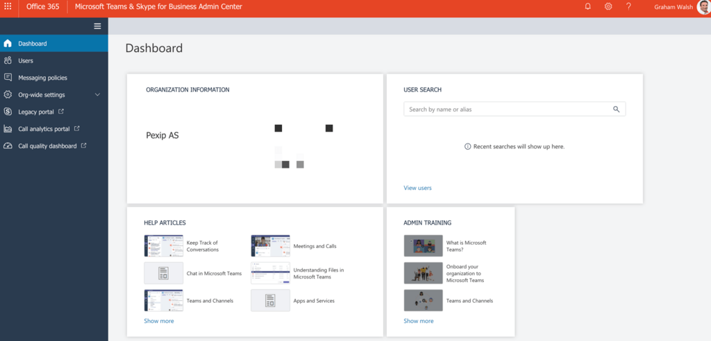Open Chat in Microsoft Teams thumbnail
The height and width of the screenshot is (341, 711).
(164, 273)
